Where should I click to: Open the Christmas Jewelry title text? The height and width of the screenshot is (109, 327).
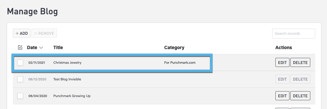67,63
